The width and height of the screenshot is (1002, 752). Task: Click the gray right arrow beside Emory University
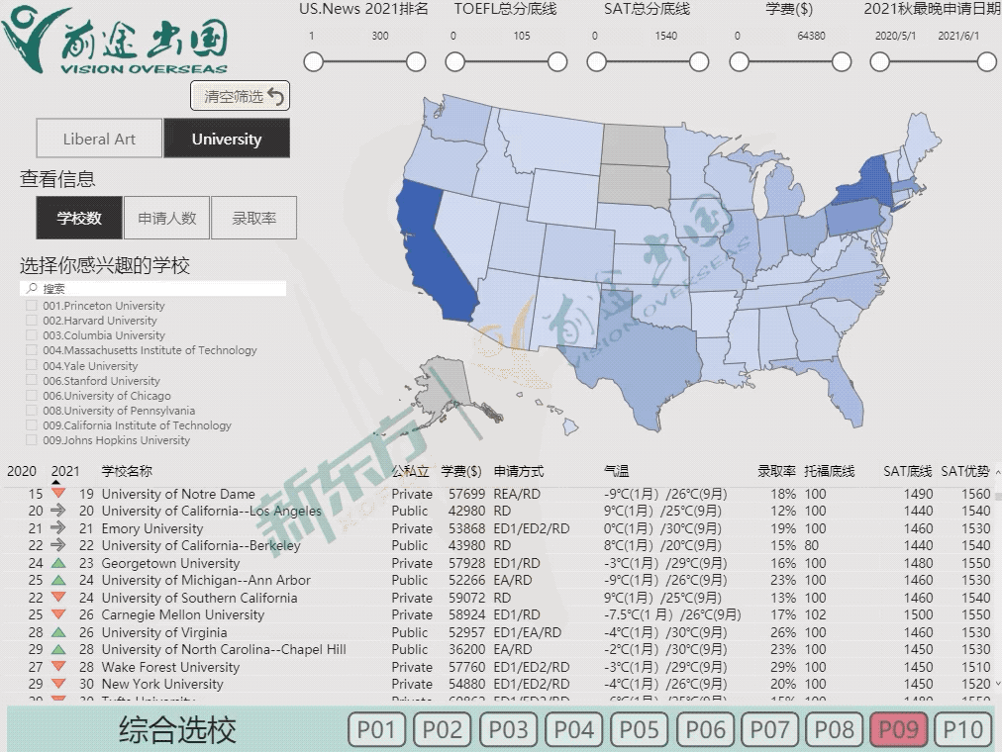[x=58, y=528]
